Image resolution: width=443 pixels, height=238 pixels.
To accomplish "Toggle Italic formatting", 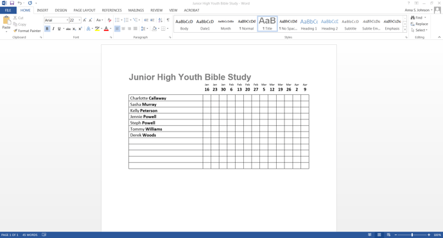I will coord(53,28).
